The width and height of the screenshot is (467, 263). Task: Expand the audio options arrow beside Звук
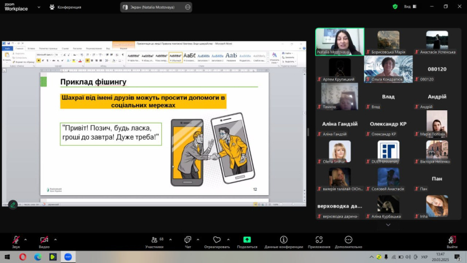coord(27,239)
